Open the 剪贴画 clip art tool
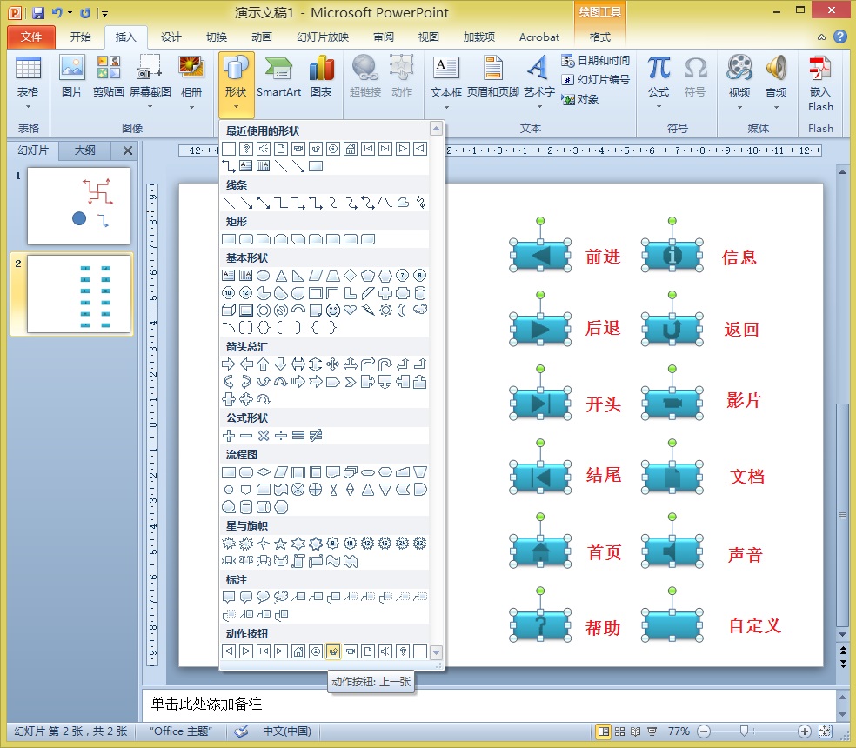The height and width of the screenshot is (748, 856). [x=108, y=77]
